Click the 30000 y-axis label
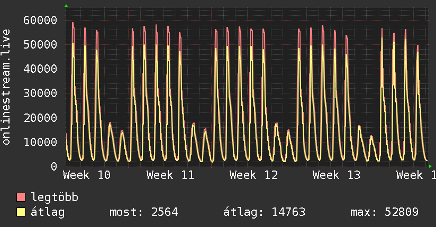 (40, 93)
